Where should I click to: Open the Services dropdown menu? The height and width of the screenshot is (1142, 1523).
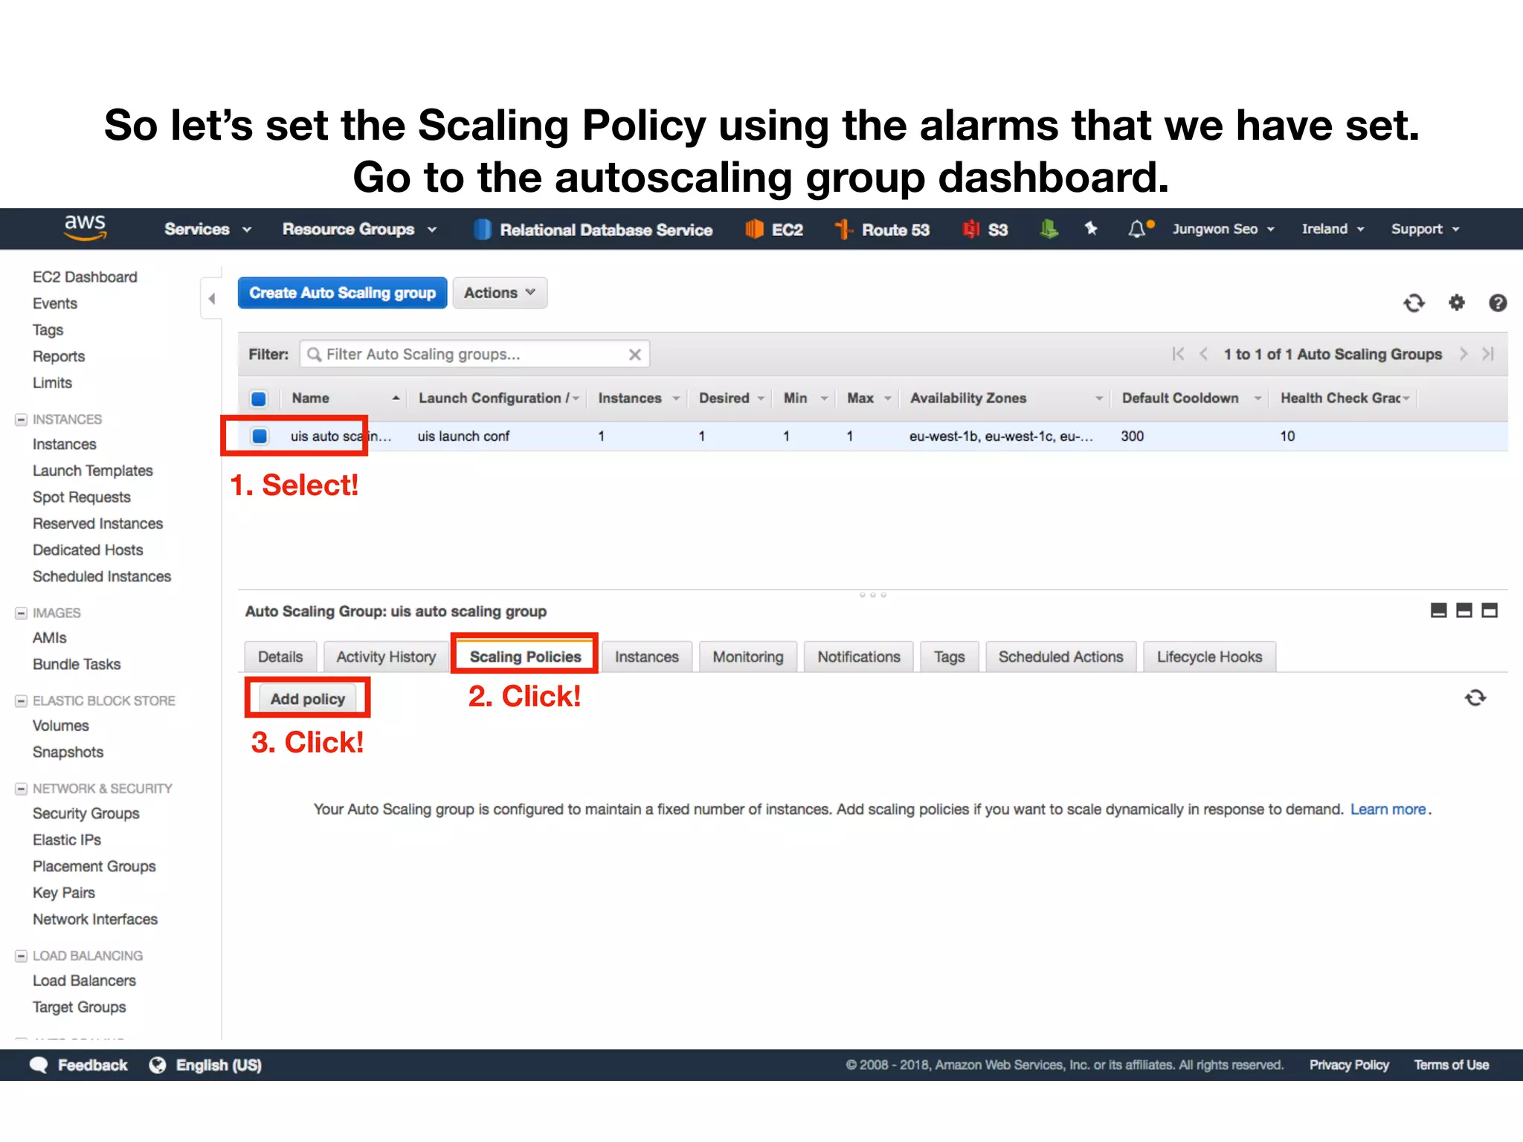click(208, 229)
